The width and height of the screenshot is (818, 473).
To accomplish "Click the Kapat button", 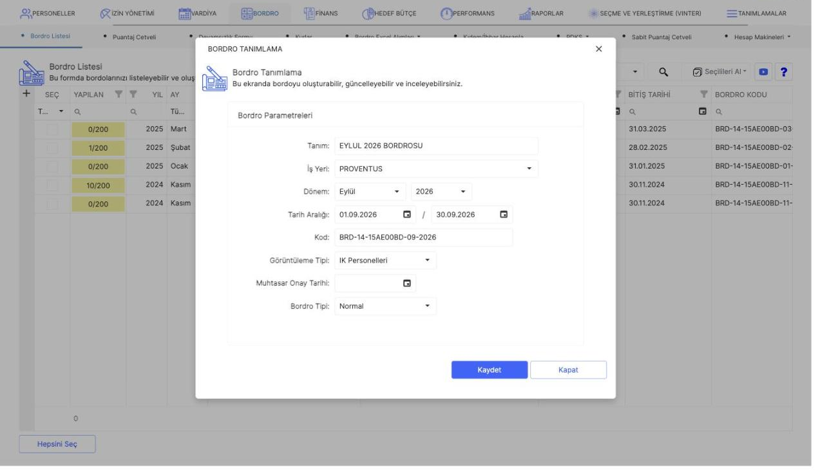I will click(568, 370).
